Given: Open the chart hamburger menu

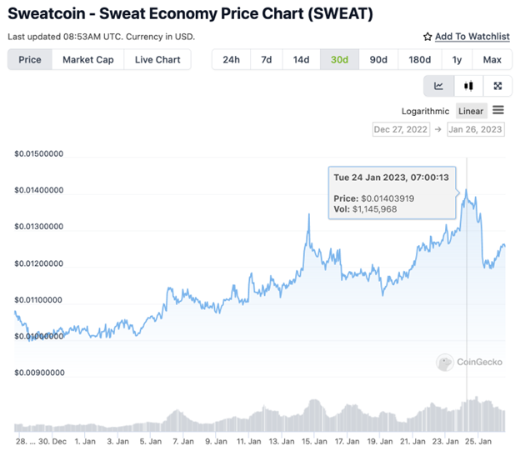Looking at the screenshot, I should (x=497, y=110).
